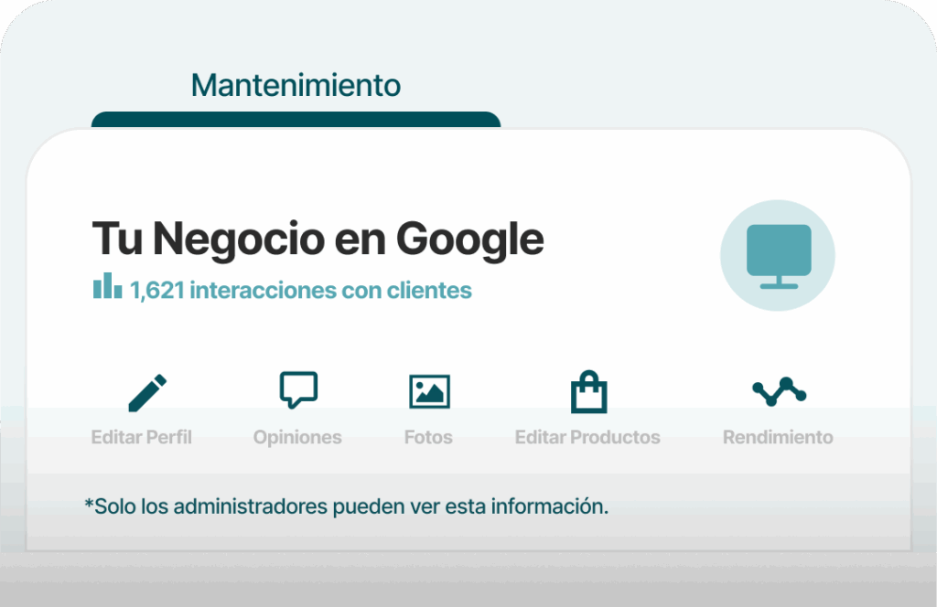Open reviews via the speech bubble icon
Image resolution: width=937 pixels, height=607 pixels.
pos(298,390)
